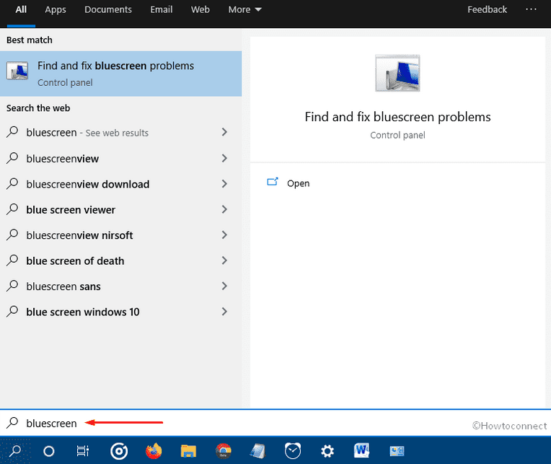This screenshot has width=551, height=464.
Task: Click magnifier icon in the search box
Action: (x=12, y=423)
